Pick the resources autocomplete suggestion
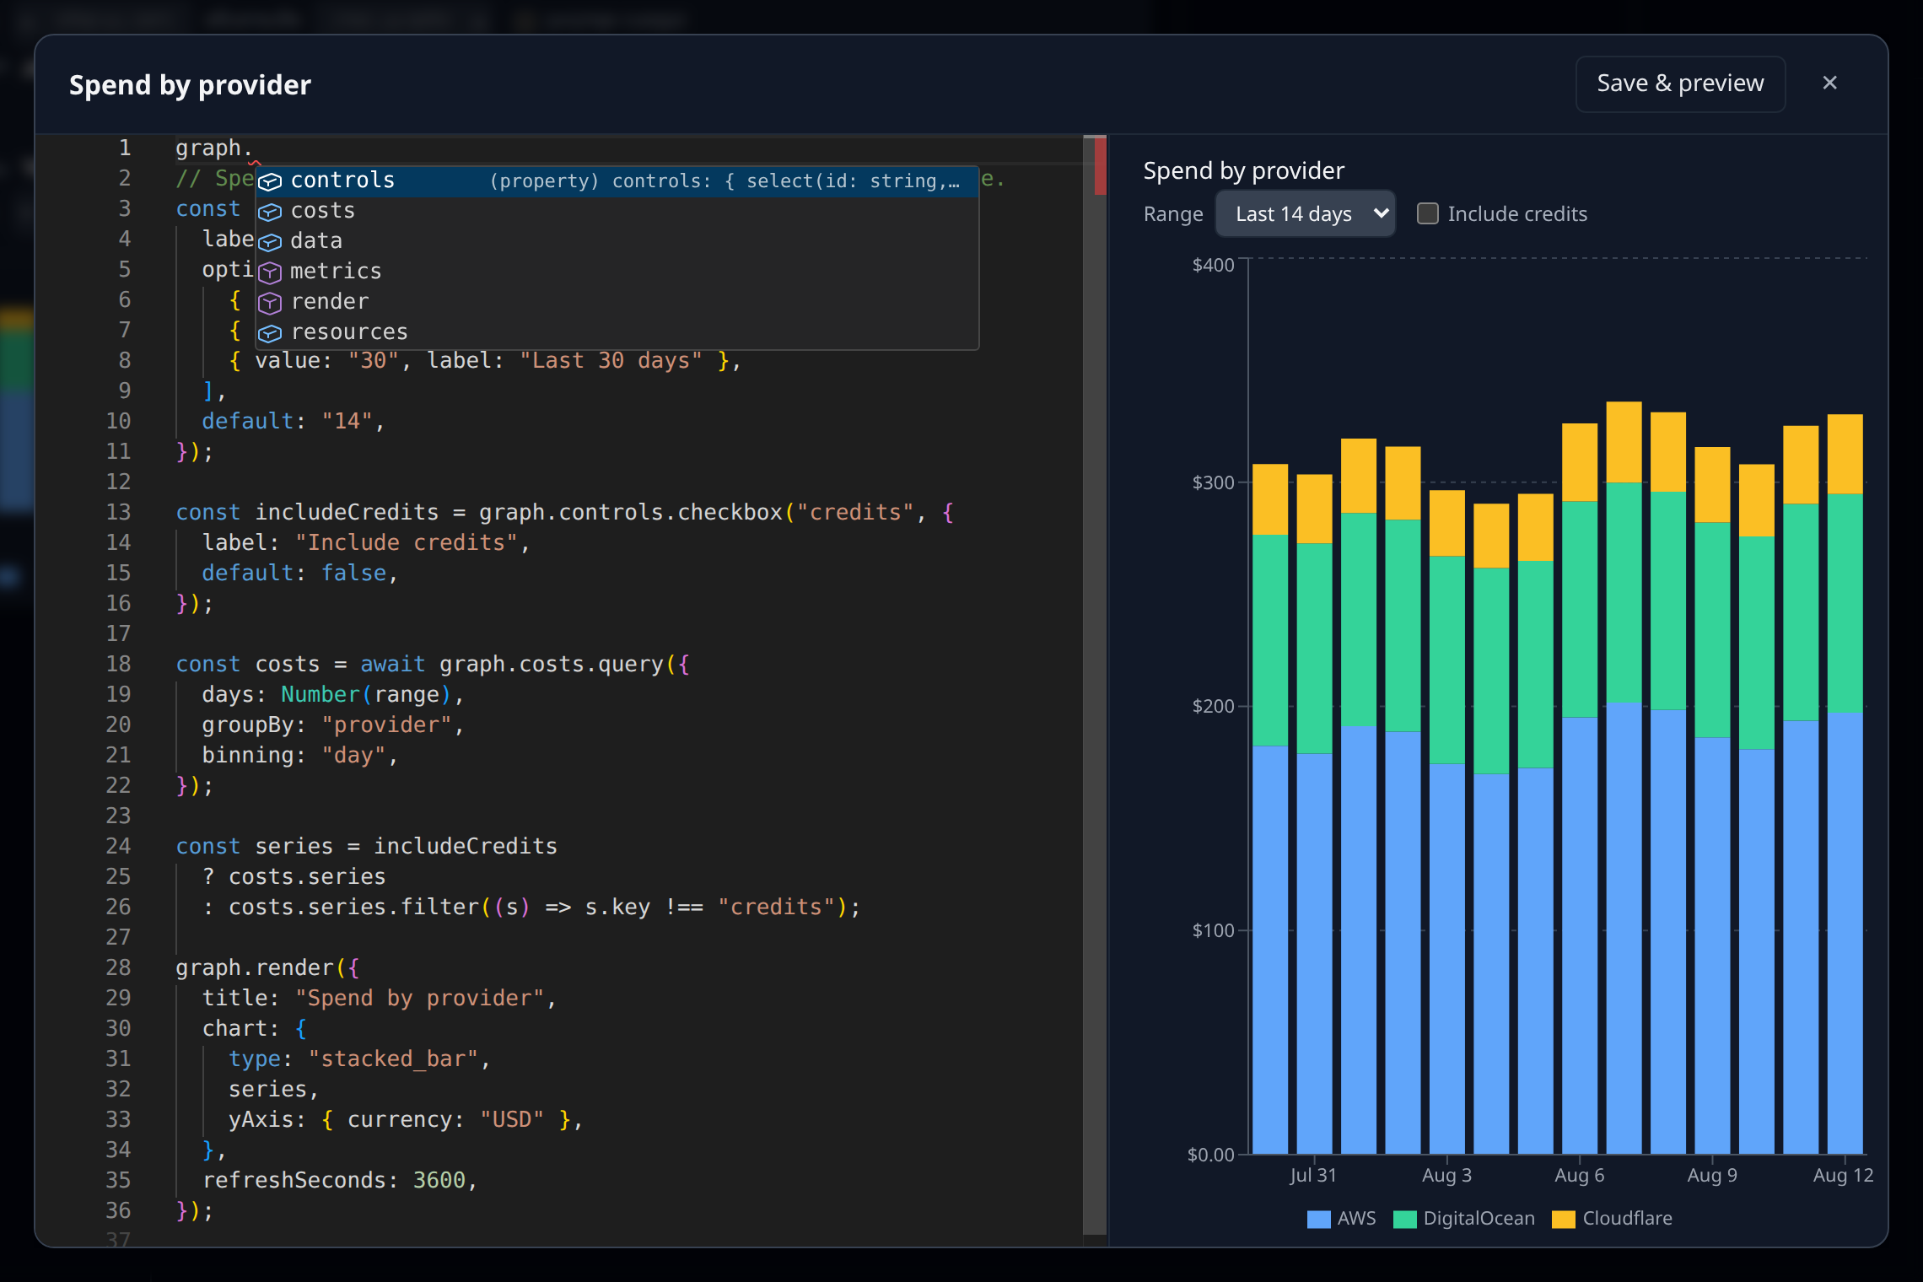The width and height of the screenshot is (1923, 1282). point(617,332)
